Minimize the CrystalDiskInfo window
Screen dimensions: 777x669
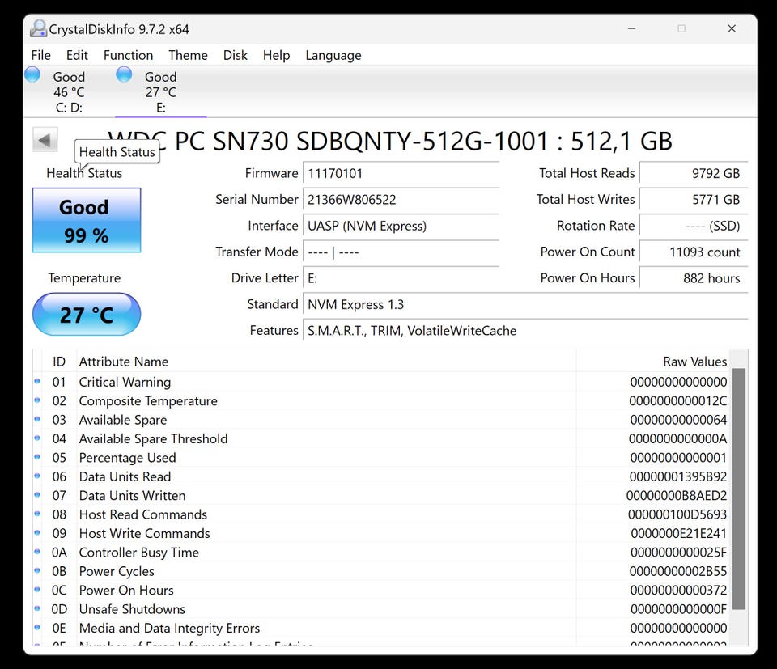(x=631, y=29)
